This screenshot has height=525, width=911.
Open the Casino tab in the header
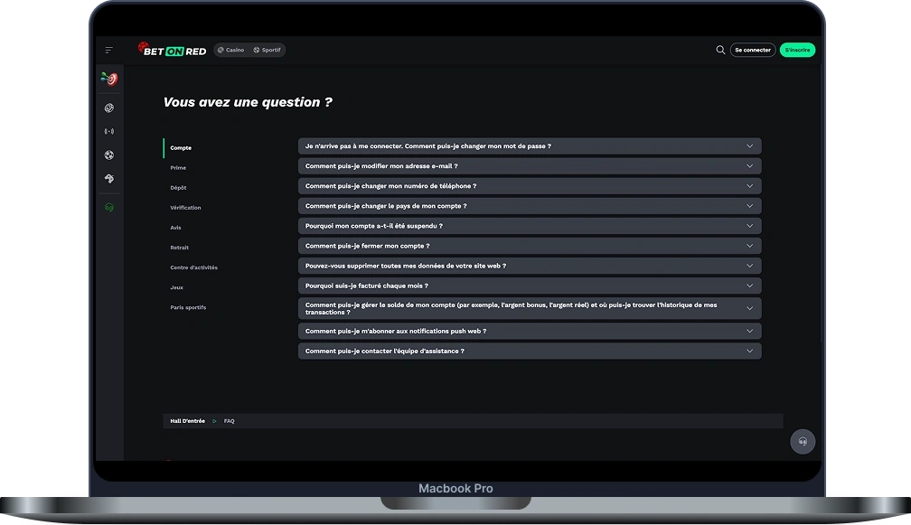pos(230,50)
